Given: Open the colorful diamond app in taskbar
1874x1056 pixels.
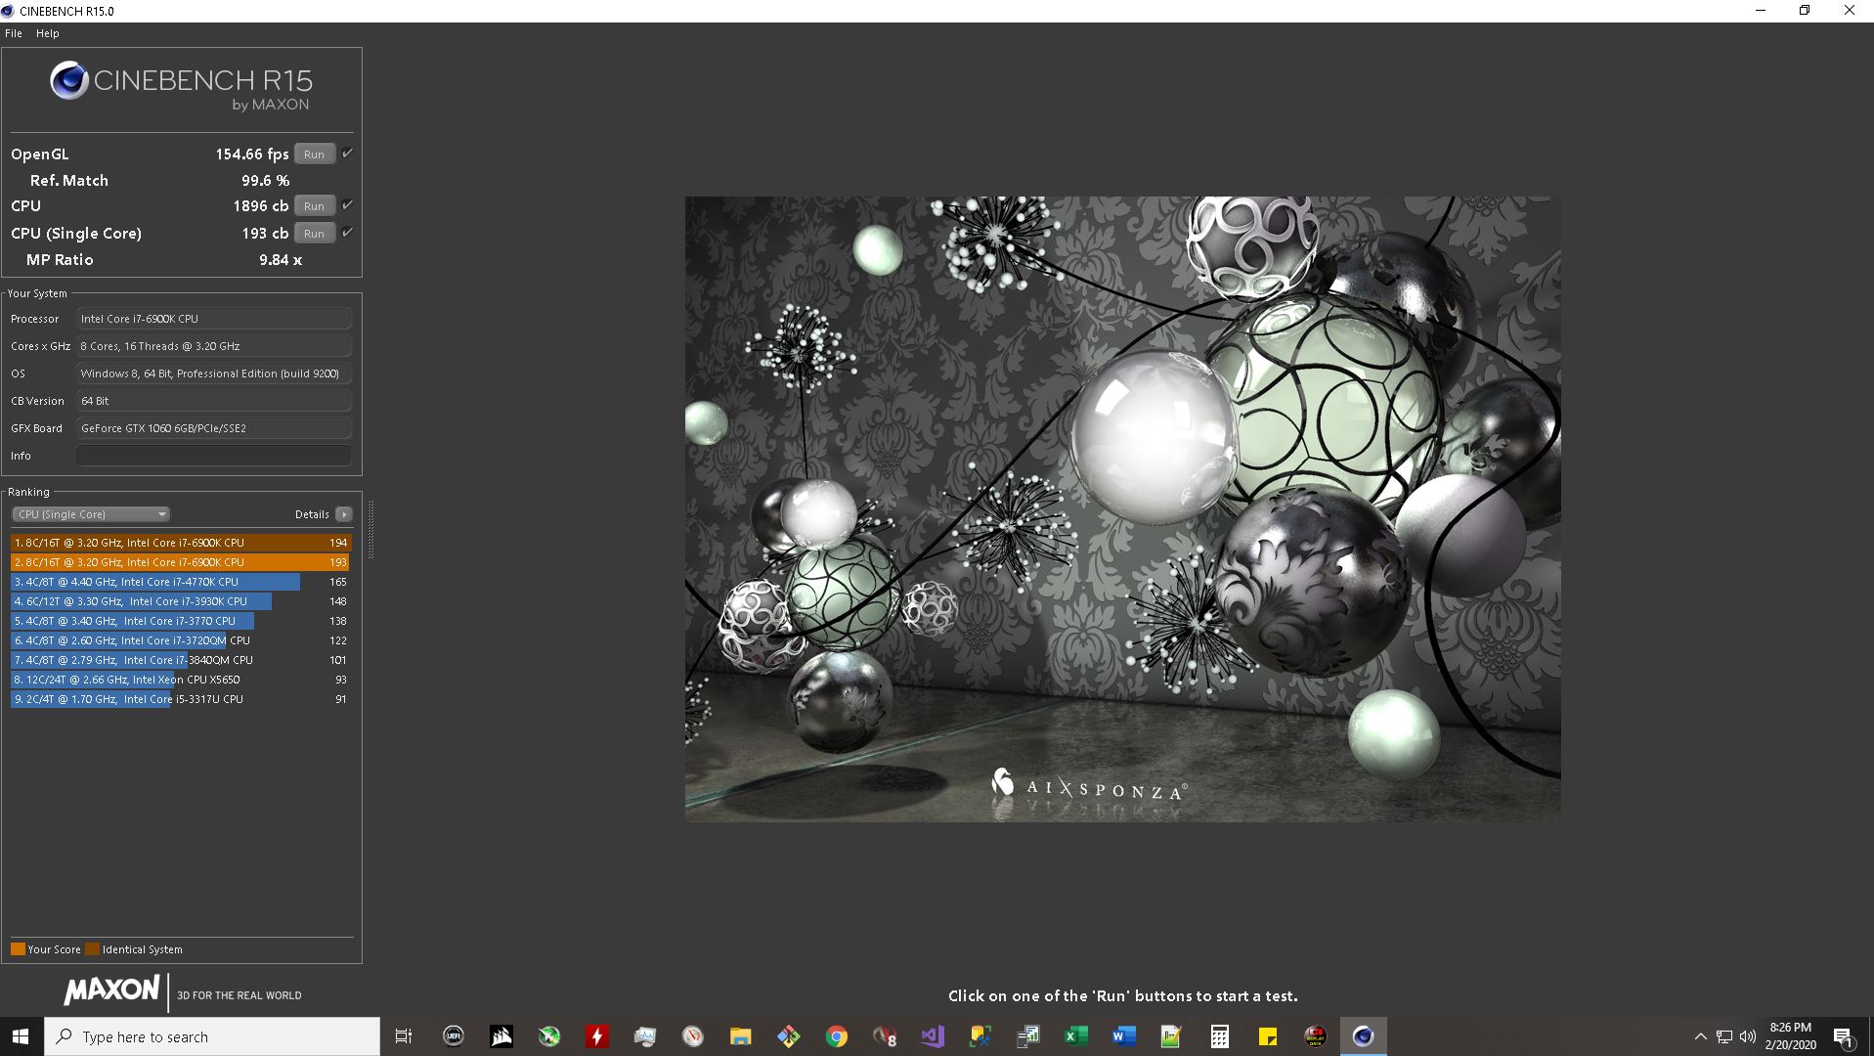Looking at the screenshot, I should point(789,1036).
